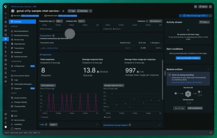Viewport: 217px width, 138px height.
Task: Follow the Instrument what's missing link
Action: pyautogui.click(x=182, y=82)
